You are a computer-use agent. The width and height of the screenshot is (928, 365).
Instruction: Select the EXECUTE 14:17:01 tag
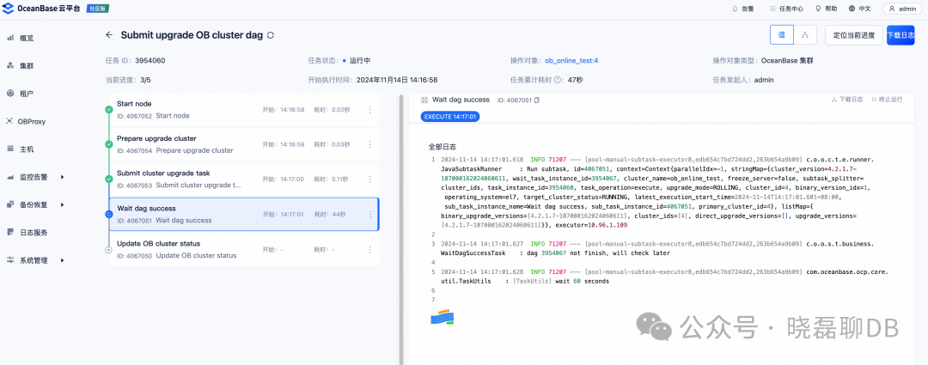pyautogui.click(x=450, y=117)
